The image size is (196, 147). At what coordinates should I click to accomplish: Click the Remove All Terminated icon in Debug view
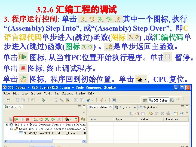(x=11, y=119)
